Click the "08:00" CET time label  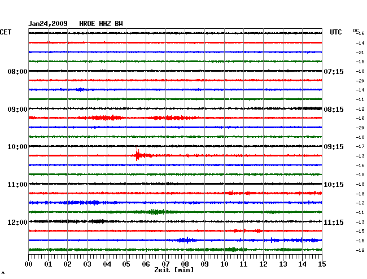(18, 71)
